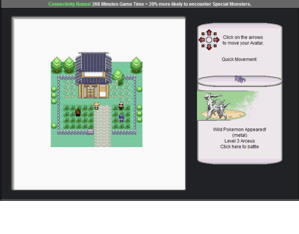Click the 'Wild Pokemon Appeared!' text
299x234 pixels.
pos(240,129)
